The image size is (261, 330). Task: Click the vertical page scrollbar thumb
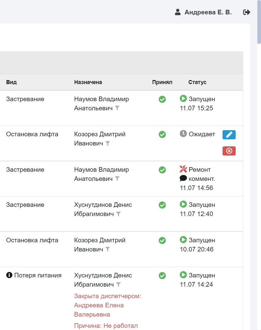point(259,22)
